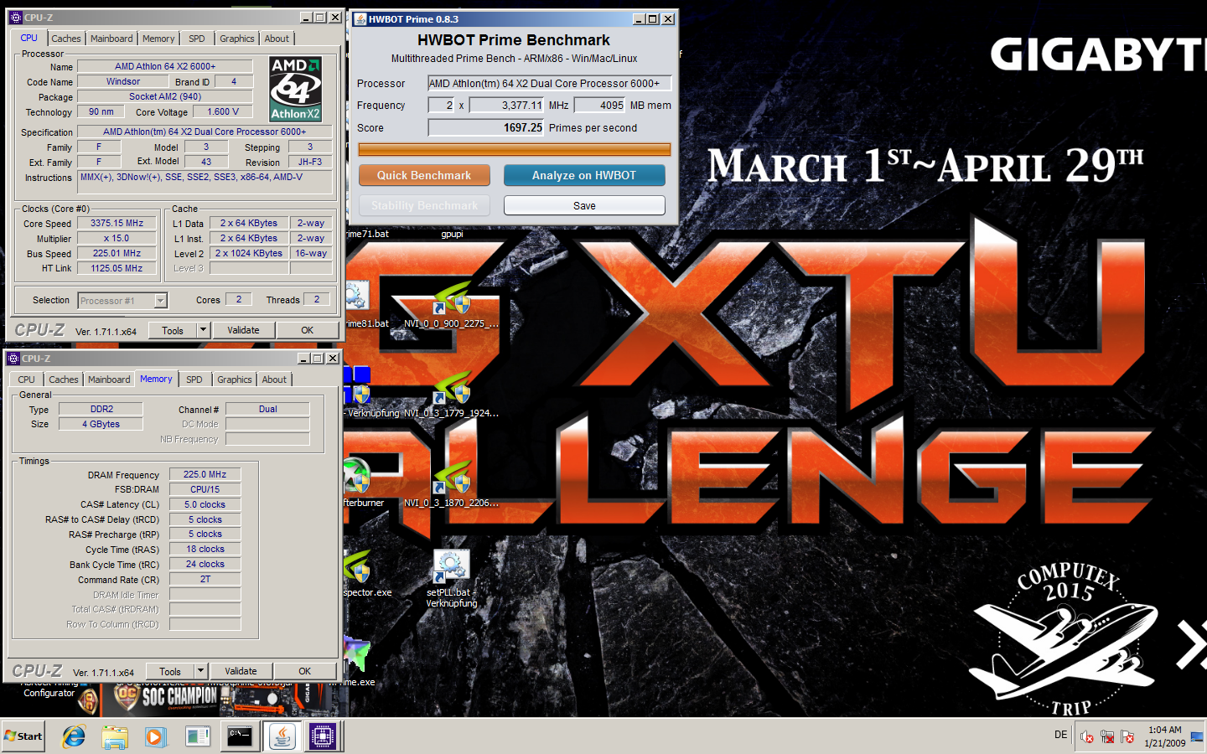Image resolution: width=1207 pixels, height=754 pixels.
Task: Switch to Caches tab in upper CPU-Z window
Action: pos(66,39)
